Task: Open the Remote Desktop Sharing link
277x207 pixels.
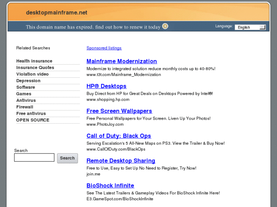Action: (121, 161)
